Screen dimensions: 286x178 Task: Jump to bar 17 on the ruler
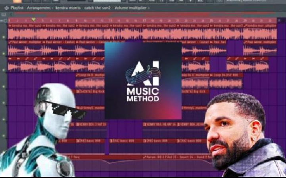(144, 21)
